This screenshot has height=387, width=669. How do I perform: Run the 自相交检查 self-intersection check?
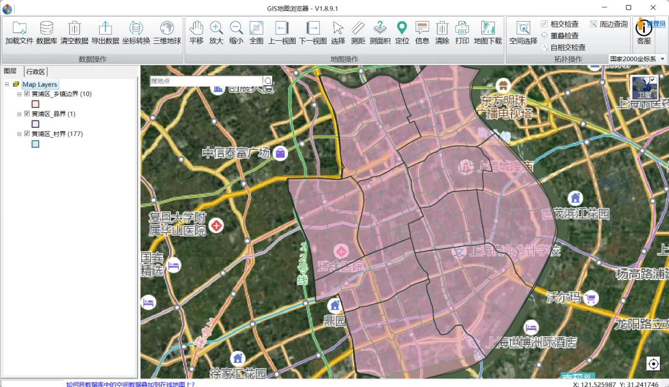[x=563, y=47]
